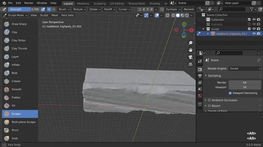Open the viewport Sculpt menu
Screen dimensions: 263x147
tap(44, 16)
